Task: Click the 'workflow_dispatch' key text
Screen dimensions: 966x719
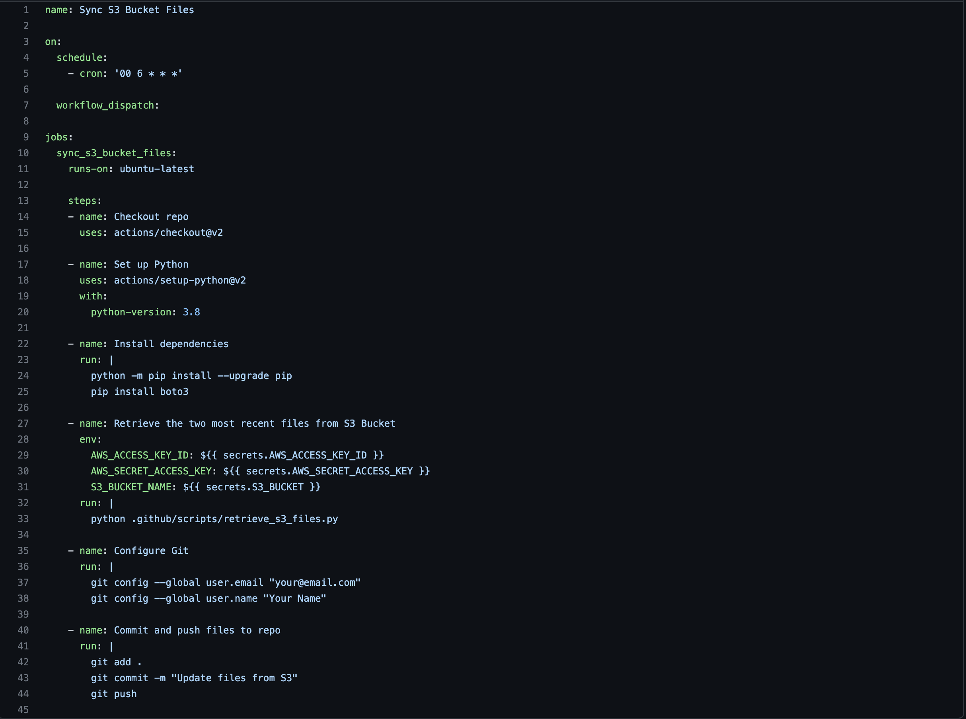Action: pyautogui.click(x=105, y=105)
